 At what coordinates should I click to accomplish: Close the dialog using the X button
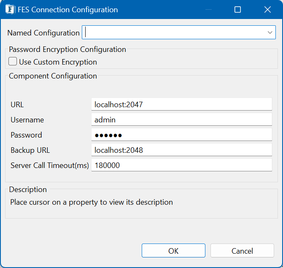coord(267,9)
